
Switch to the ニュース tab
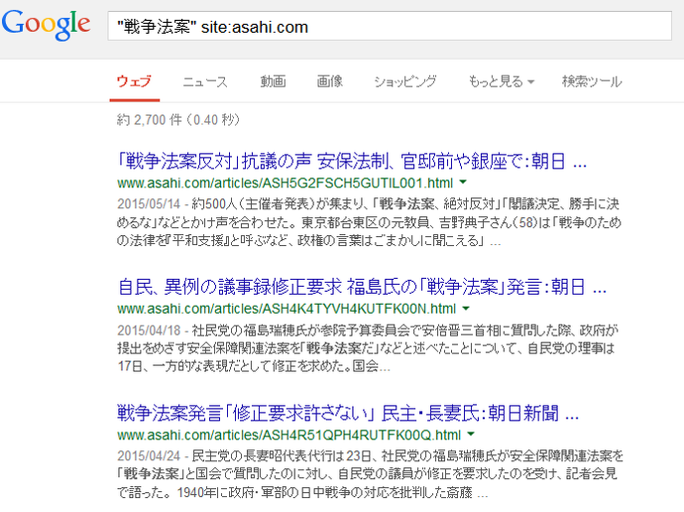coord(205,81)
